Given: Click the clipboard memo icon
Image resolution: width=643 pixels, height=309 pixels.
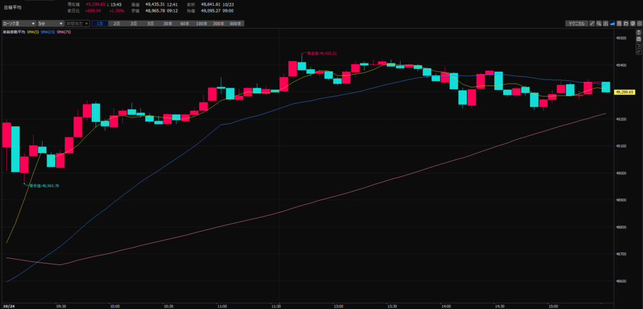Looking at the screenshot, I should click(619, 23).
